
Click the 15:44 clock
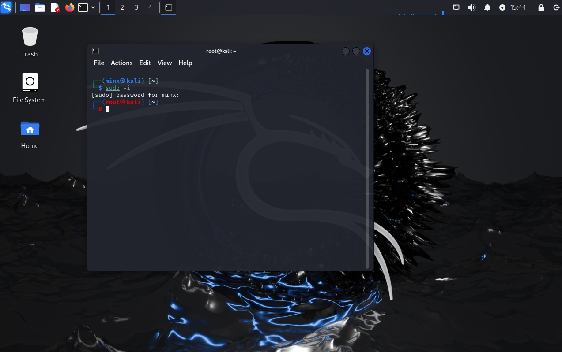click(x=518, y=7)
